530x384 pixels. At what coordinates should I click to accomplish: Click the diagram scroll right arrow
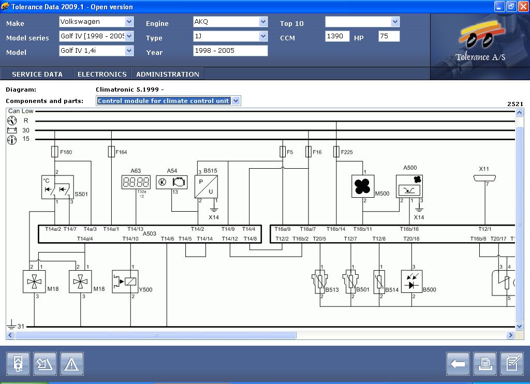510,335
